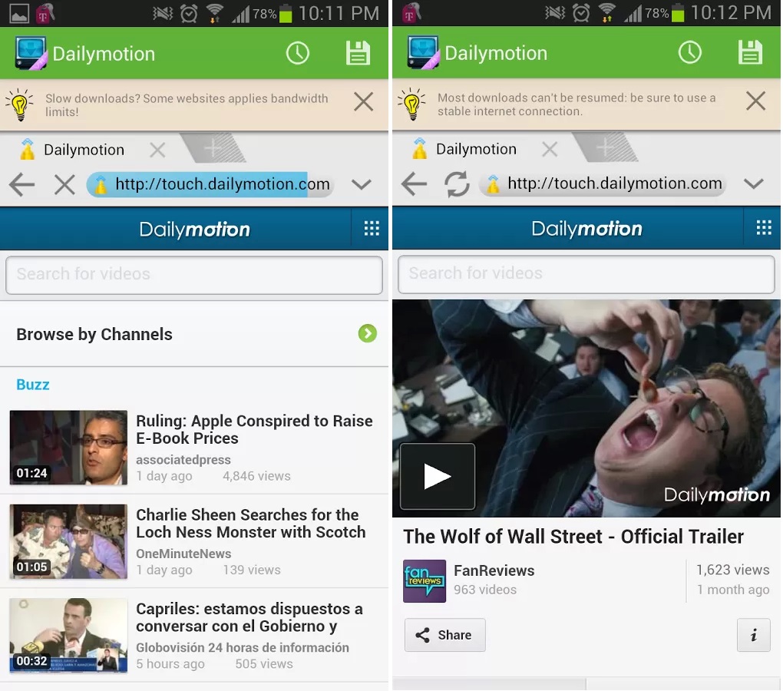Viewport: 783px width, 691px height.
Task: Open 'Capriles: estamos dispuestos' video title
Action: (249, 617)
